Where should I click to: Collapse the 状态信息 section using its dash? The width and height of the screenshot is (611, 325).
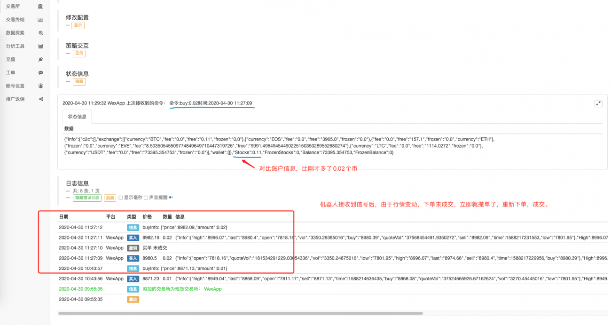tap(67, 81)
